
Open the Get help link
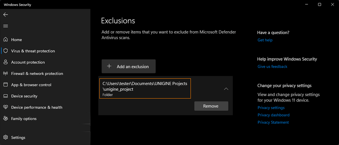265,40
